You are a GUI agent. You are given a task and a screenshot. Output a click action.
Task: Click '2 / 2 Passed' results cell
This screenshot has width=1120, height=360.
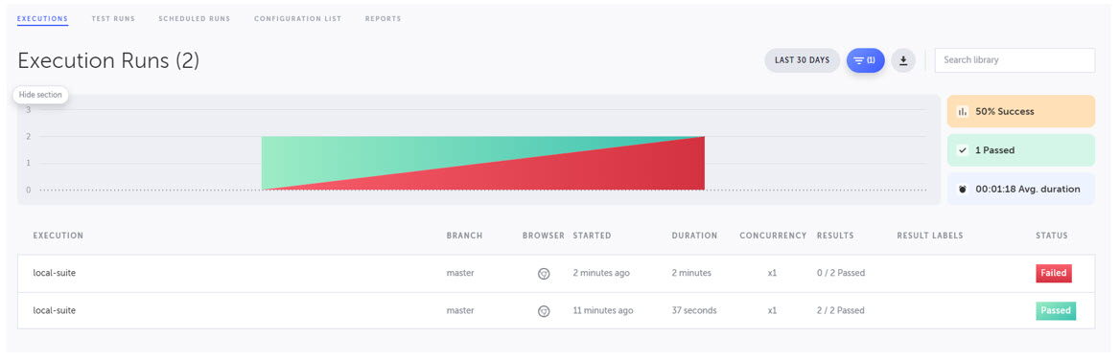click(841, 311)
